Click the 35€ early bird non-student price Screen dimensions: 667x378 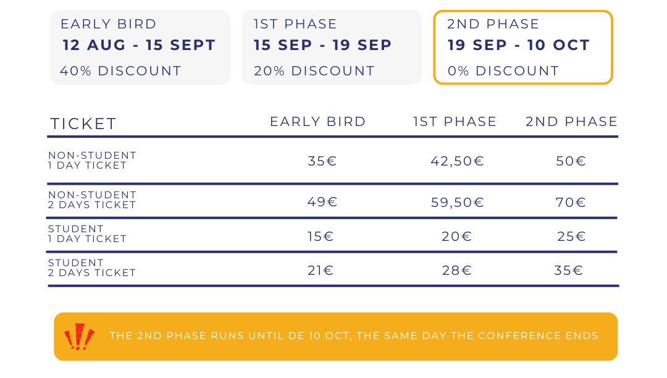pos(322,161)
